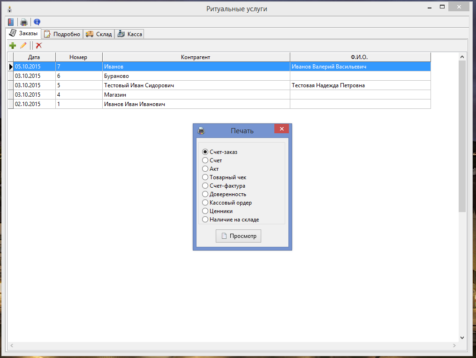The image size is (476, 358).
Task: Click the blue info icon
Action: tap(37, 22)
